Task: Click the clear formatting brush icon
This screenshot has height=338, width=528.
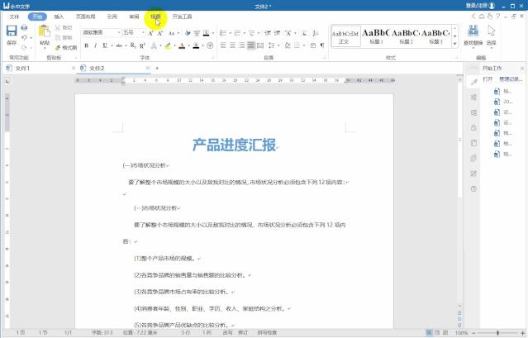Action: [x=188, y=33]
